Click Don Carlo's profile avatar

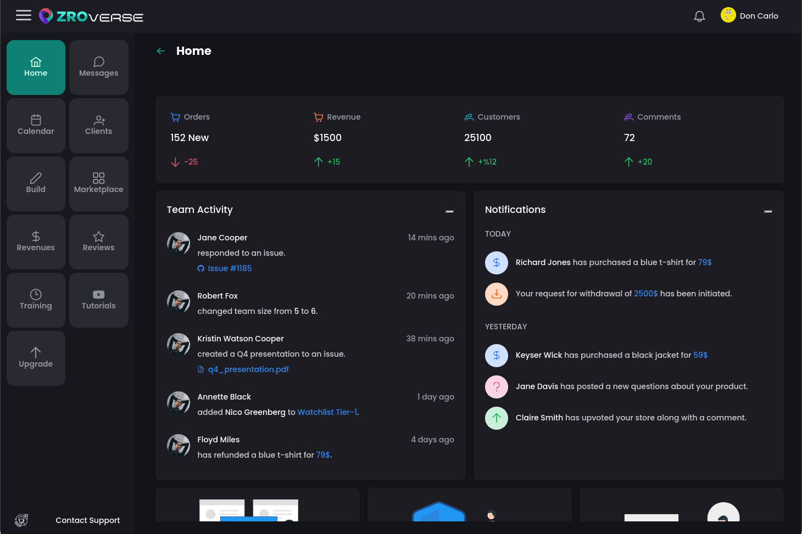728,15
